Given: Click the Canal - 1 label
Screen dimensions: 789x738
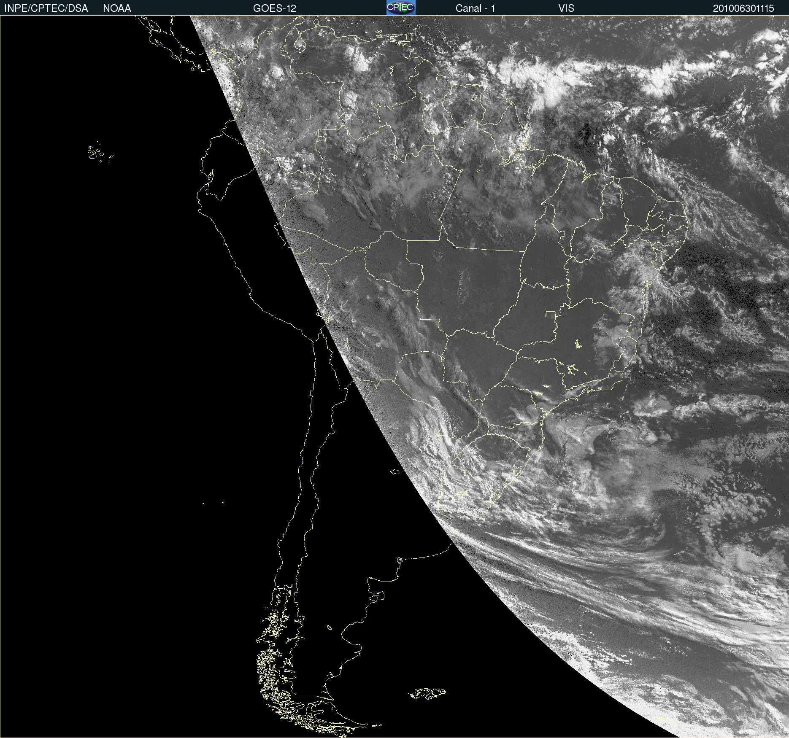Looking at the screenshot, I should click(x=476, y=8).
